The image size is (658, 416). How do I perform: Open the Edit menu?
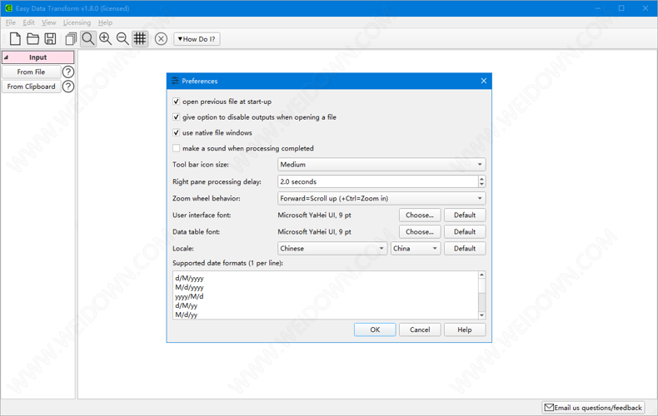click(x=28, y=22)
